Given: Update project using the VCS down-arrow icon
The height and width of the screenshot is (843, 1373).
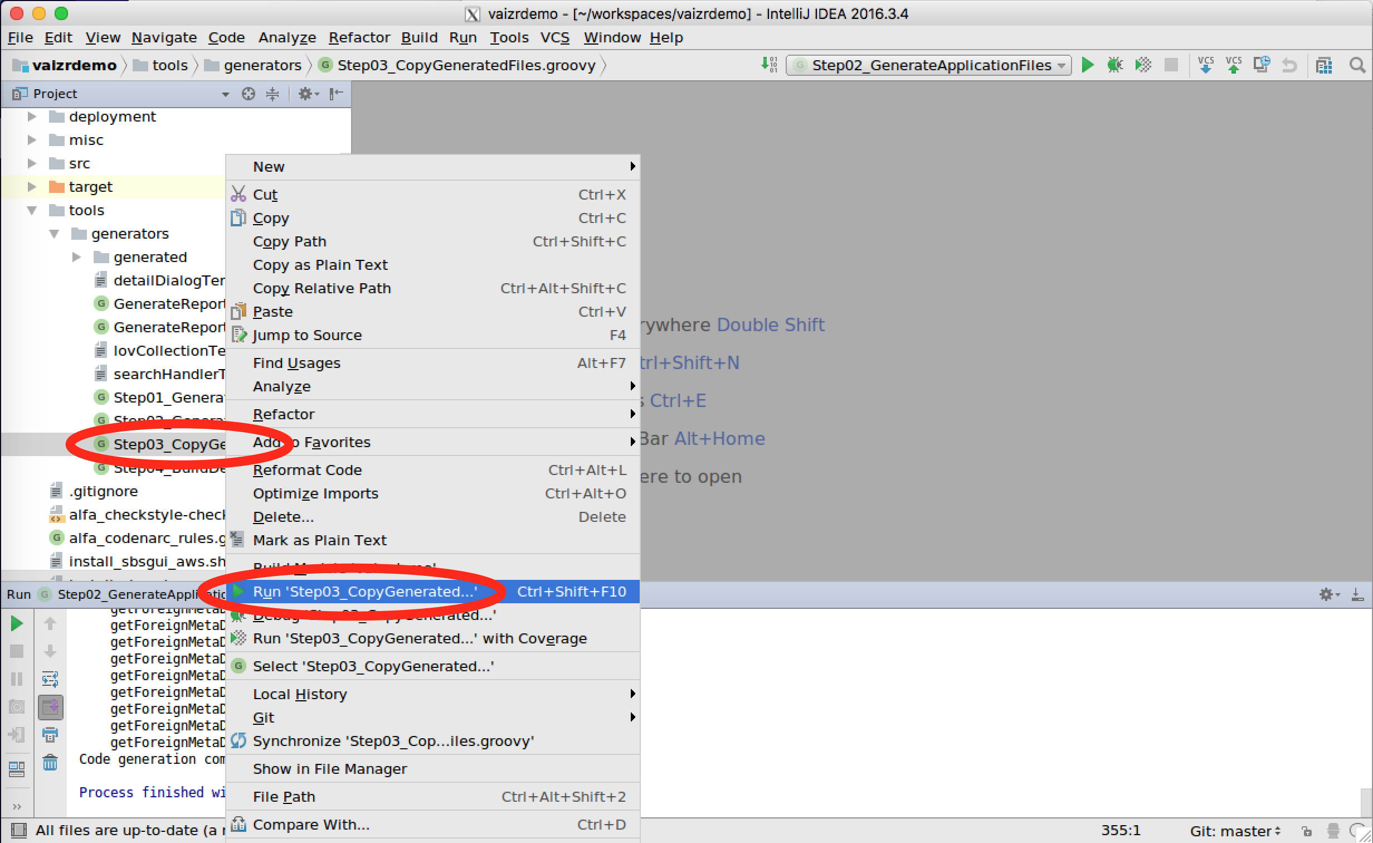Looking at the screenshot, I should point(1206,65).
